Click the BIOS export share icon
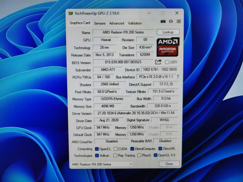Viewport: 243px width, 182px height. pos(158,62)
